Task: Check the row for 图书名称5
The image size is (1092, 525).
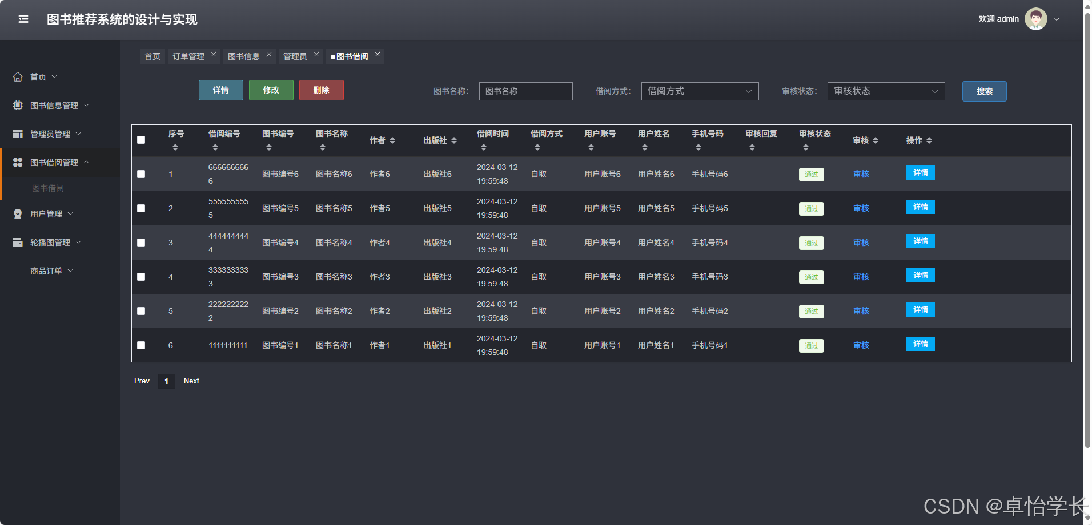Action: click(141, 208)
